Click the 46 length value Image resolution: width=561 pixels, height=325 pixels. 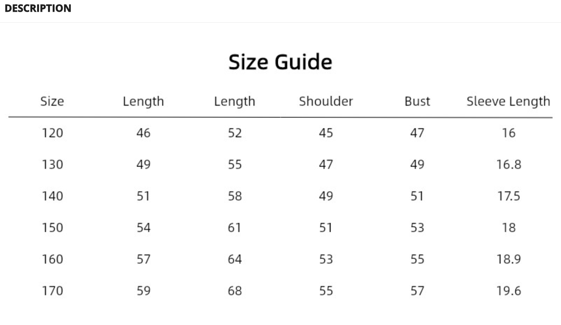144,133
